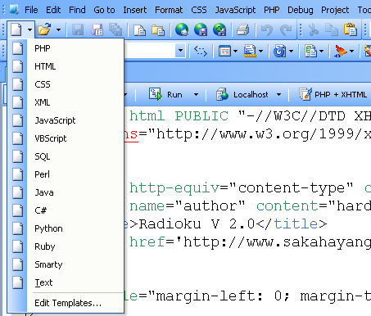The width and height of the screenshot is (371, 316).
Task: Click the form window toolbar icon
Action: (224, 51)
